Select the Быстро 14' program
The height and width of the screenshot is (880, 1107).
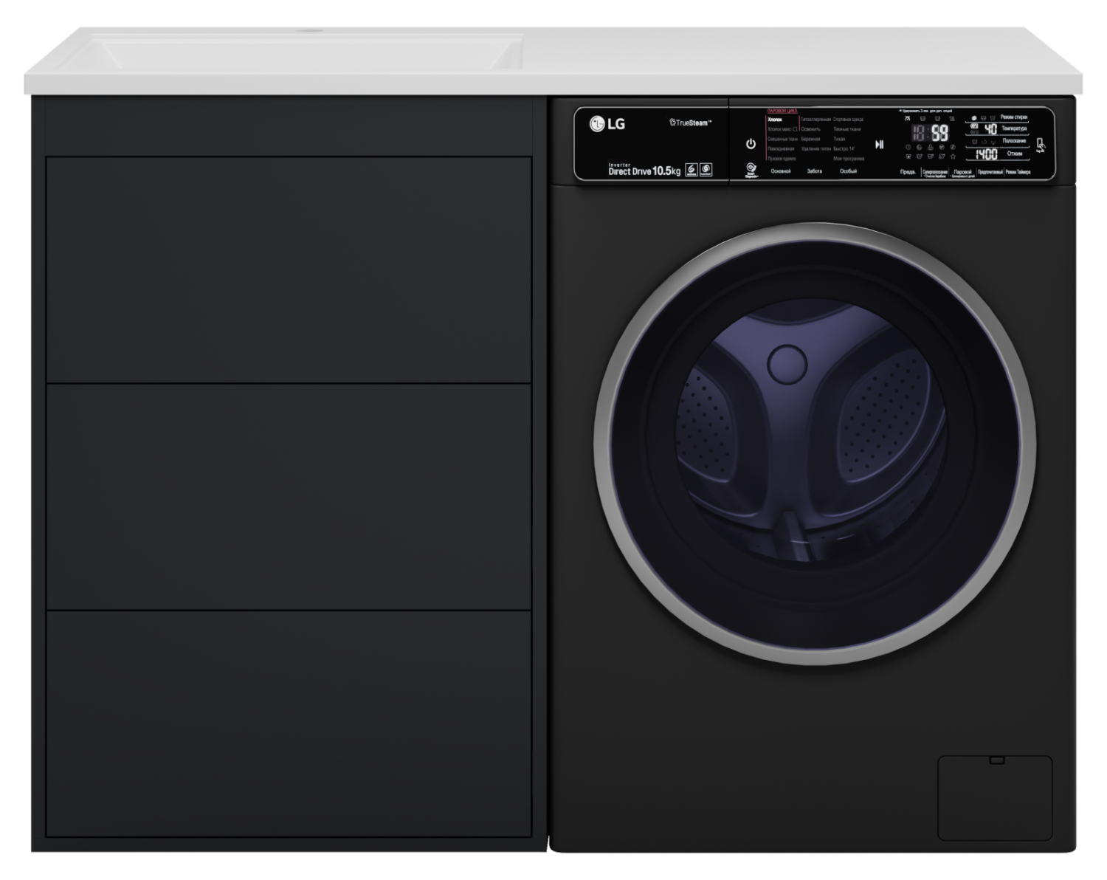click(844, 148)
